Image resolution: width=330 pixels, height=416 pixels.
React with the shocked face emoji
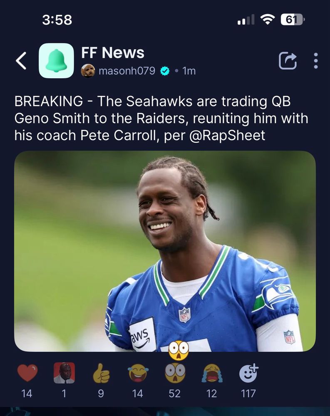pyautogui.click(x=175, y=373)
